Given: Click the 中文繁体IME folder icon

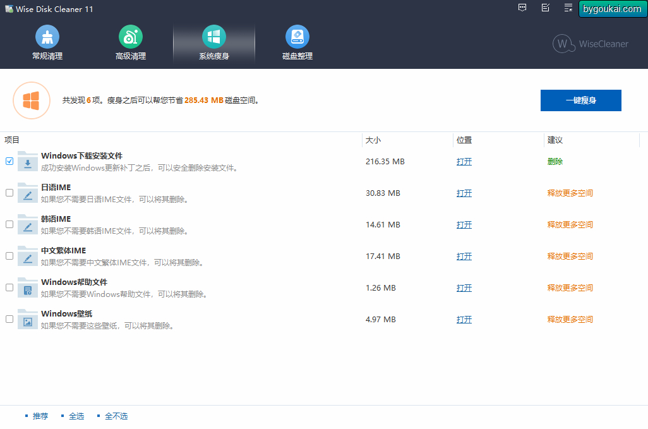Looking at the screenshot, I should tap(28, 257).
